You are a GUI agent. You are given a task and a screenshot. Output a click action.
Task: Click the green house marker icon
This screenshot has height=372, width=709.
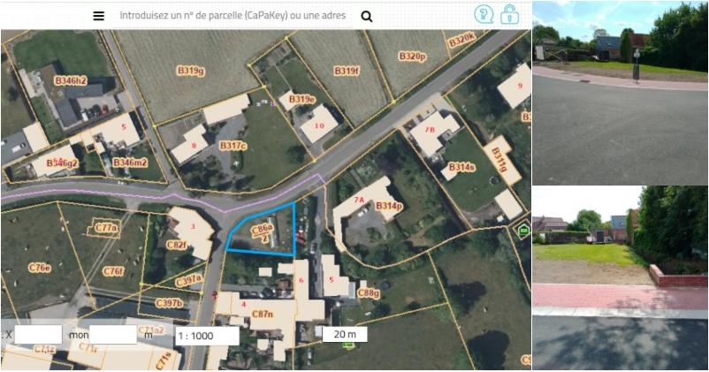tap(523, 230)
